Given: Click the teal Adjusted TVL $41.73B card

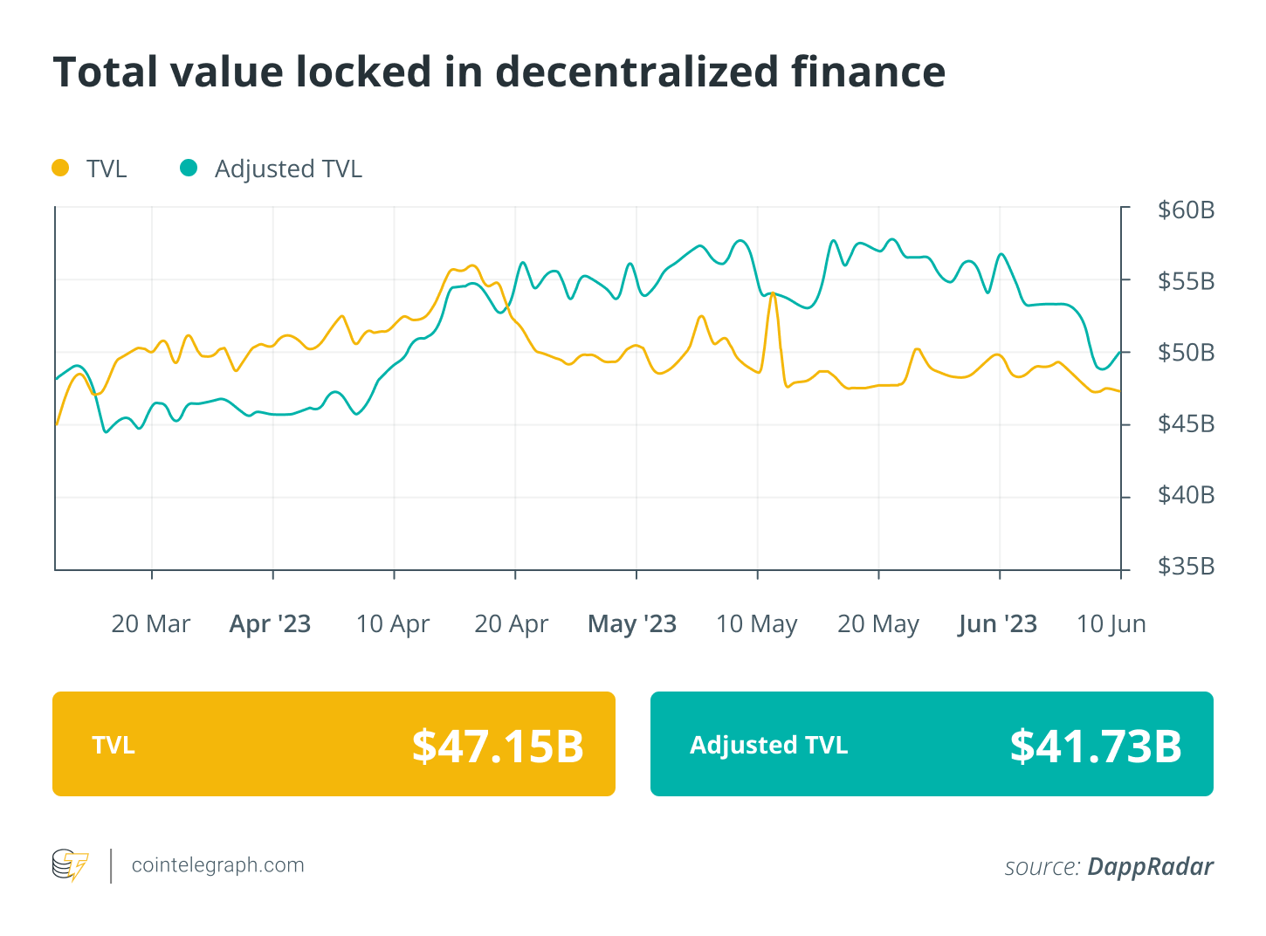Looking at the screenshot, I should click(x=932, y=744).
